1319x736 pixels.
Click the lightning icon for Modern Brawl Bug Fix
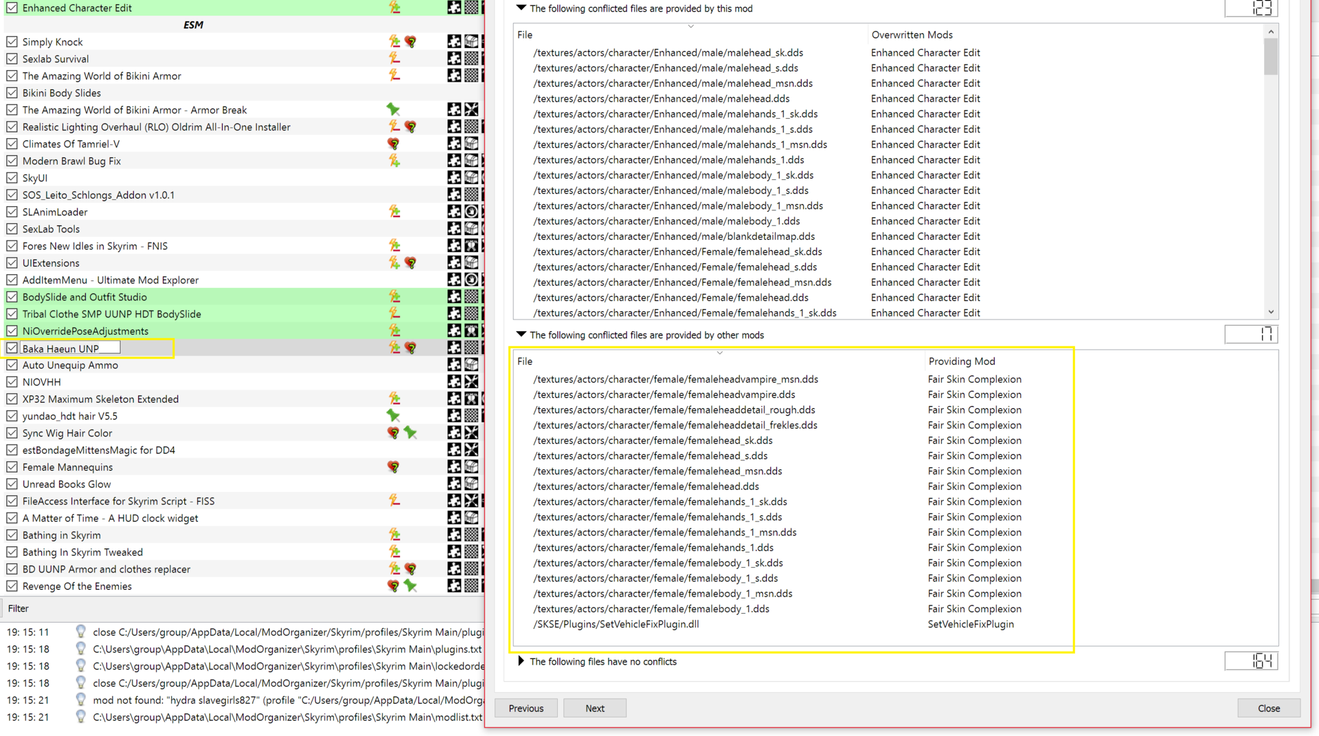click(x=394, y=161)
